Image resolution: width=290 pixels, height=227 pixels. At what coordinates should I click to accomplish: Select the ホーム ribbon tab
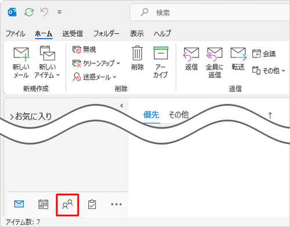pyautogui.click(x=43, y=34)
